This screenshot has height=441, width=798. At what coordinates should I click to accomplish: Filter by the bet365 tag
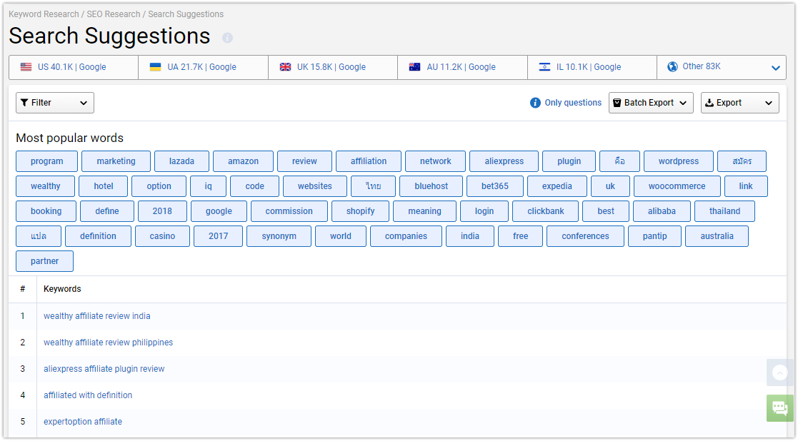494,186
